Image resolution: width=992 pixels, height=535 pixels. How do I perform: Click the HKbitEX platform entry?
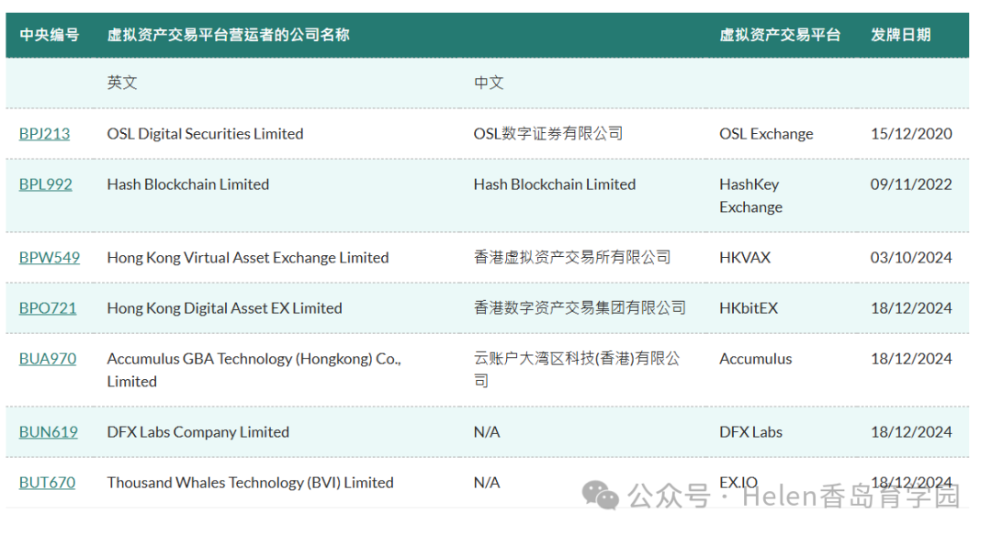click(747, 308)
